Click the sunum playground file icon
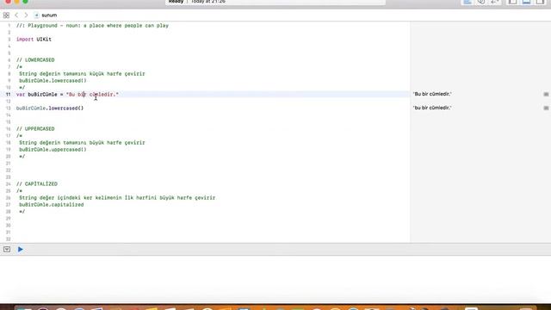Screen dimensions: 551x310 point(36,15)
